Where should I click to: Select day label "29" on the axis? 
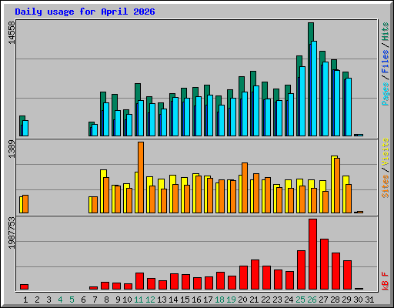coord(346,300)
